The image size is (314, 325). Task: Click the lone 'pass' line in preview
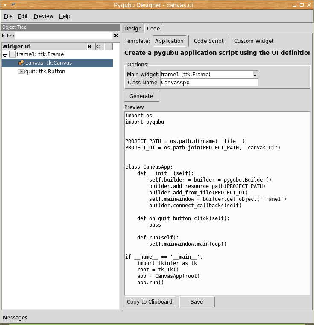[x=155, y=225]
